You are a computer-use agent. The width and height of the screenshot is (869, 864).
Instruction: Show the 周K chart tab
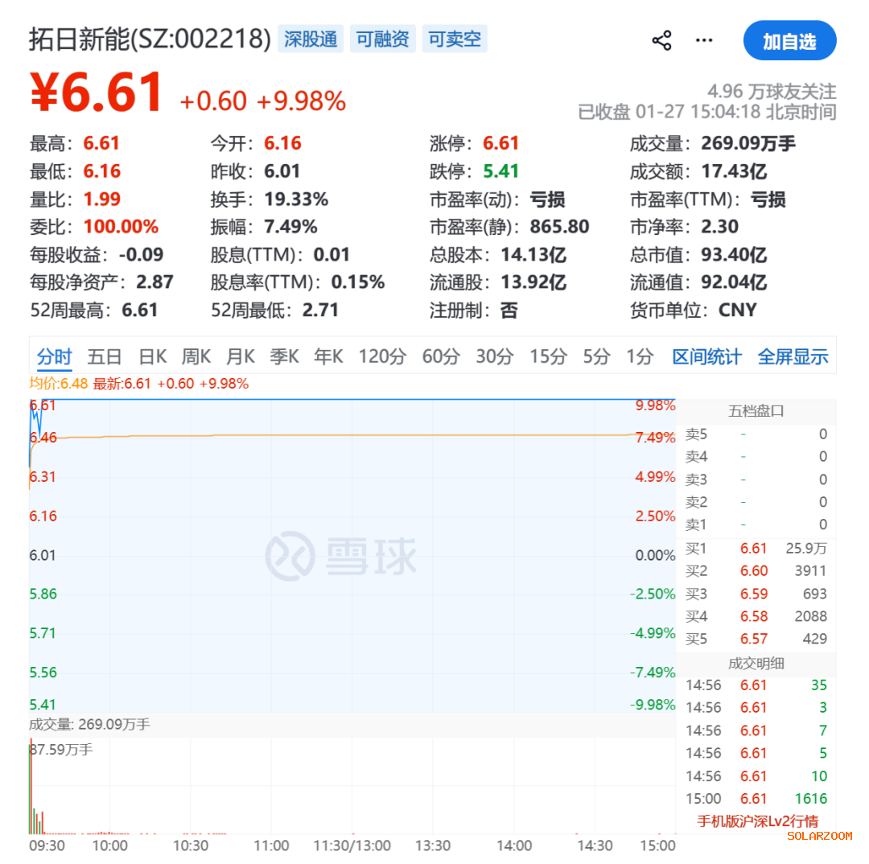tap(196, 357)
